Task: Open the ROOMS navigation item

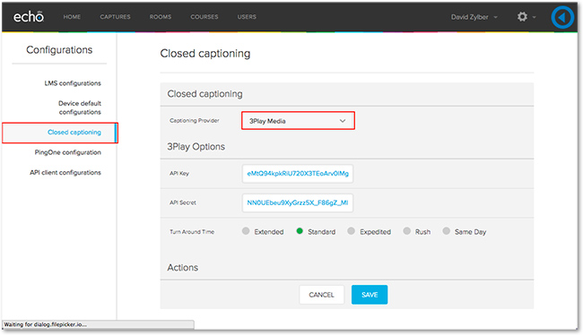Action: tap(161, 17)
